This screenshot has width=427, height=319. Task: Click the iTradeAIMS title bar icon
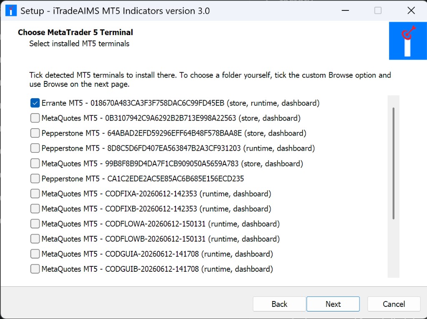pos(11,10)
